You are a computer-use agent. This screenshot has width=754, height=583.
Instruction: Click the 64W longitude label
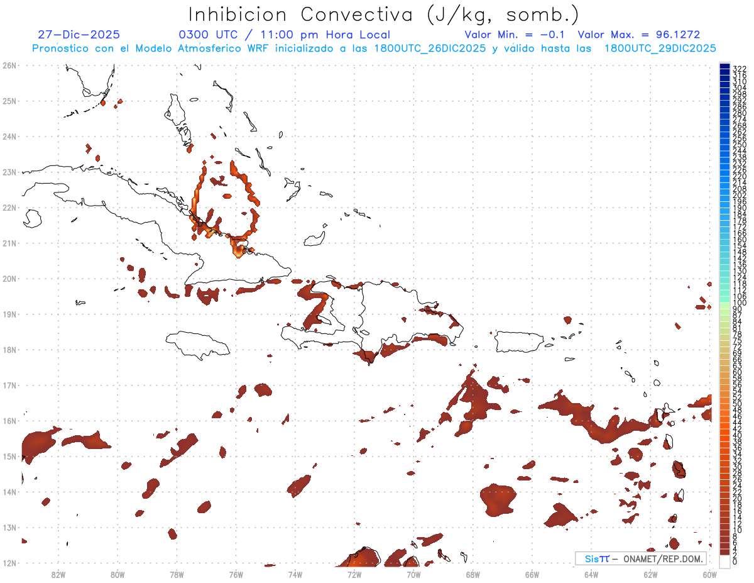click(x=591, y=574)
